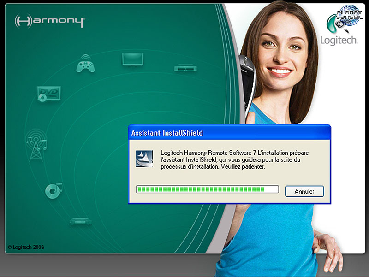The height and width of the screenshot is (277, 369).
Task: Click the installation progress bar
Action: click(x=207, y=189)
